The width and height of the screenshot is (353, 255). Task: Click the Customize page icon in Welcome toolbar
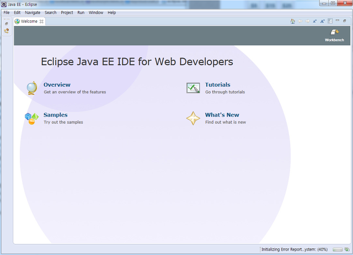tap(330, 21)
